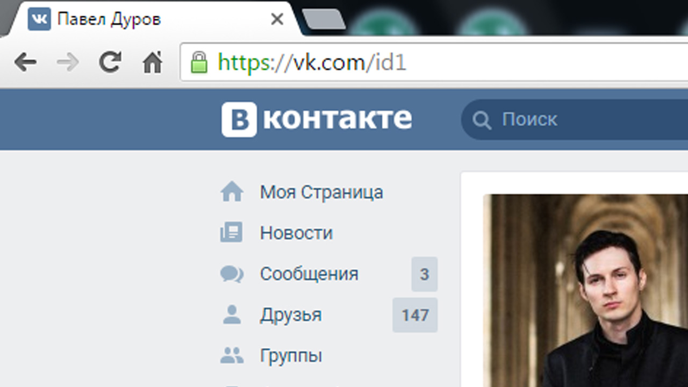Click the unread messages counter showing 3
688x387 pixels.
pyautogui.click(x=424, y=274)
